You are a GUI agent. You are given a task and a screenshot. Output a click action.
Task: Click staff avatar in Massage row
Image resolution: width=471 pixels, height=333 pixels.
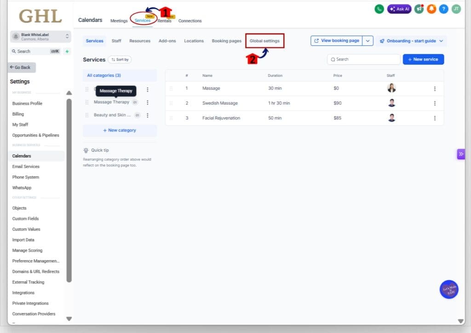pyautogui.click(x=391, y=88)
